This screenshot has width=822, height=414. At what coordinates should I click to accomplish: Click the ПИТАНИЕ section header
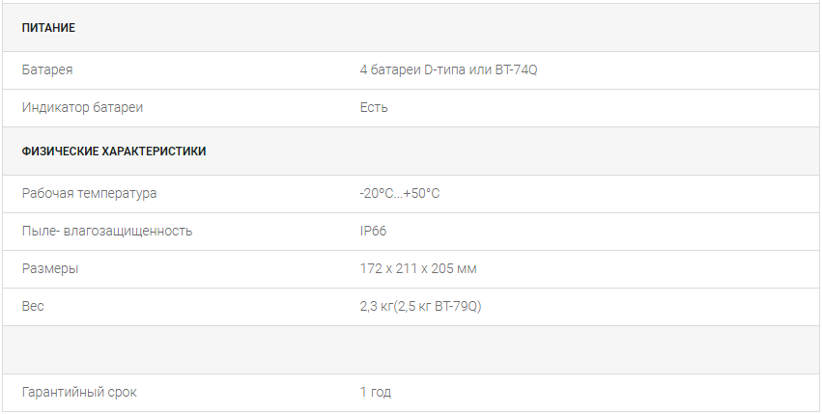coord(48,28)
